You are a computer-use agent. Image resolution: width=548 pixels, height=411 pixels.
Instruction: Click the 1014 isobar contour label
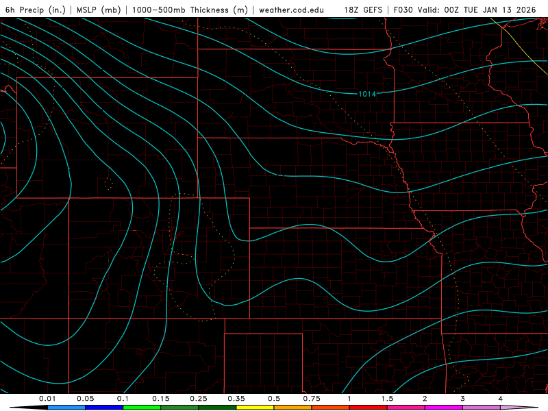[367, 94]
